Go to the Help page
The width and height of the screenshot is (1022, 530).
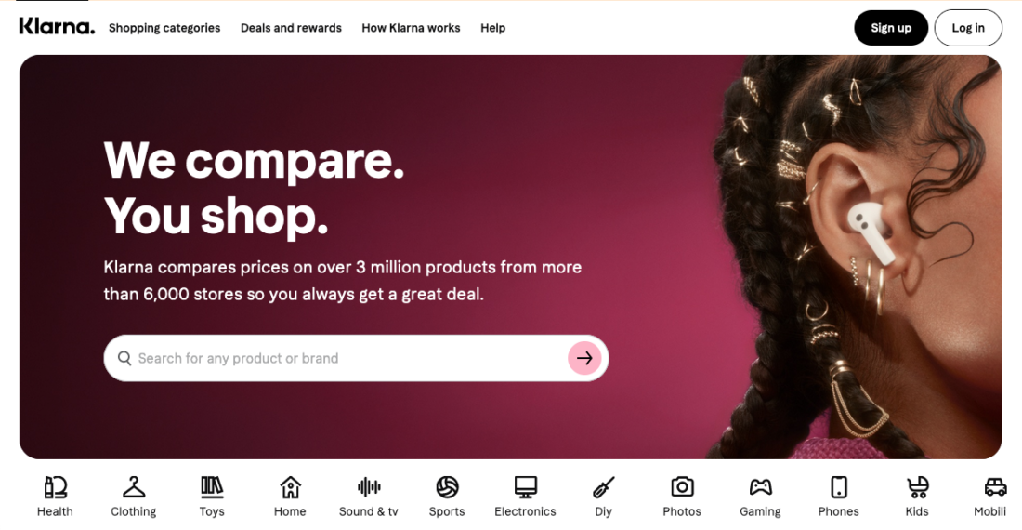point(492,28)
